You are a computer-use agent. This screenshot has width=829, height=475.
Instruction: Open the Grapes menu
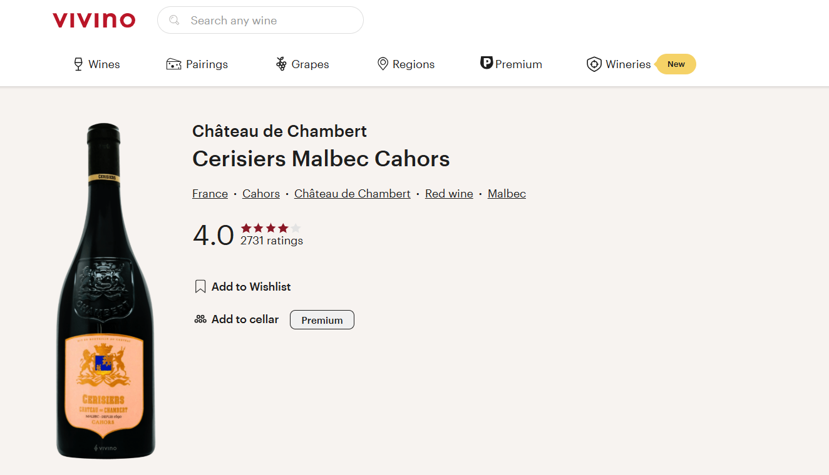[x=310, y=64]
